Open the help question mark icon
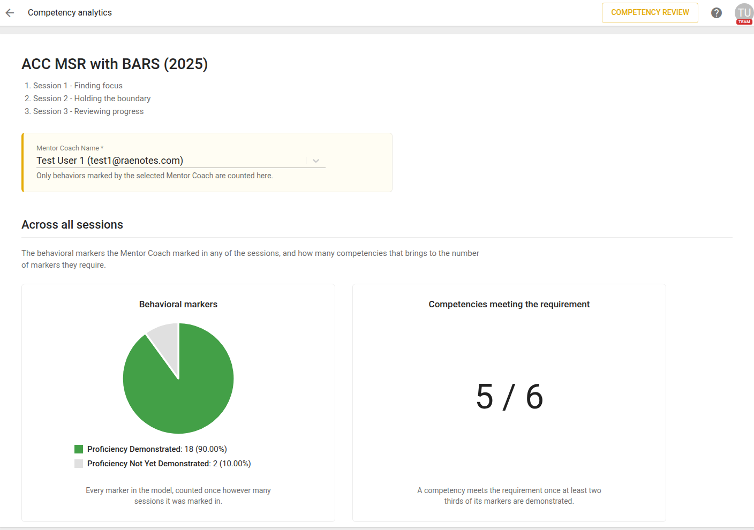Viewport: 754px width, 530px height. tap(717, 13)
